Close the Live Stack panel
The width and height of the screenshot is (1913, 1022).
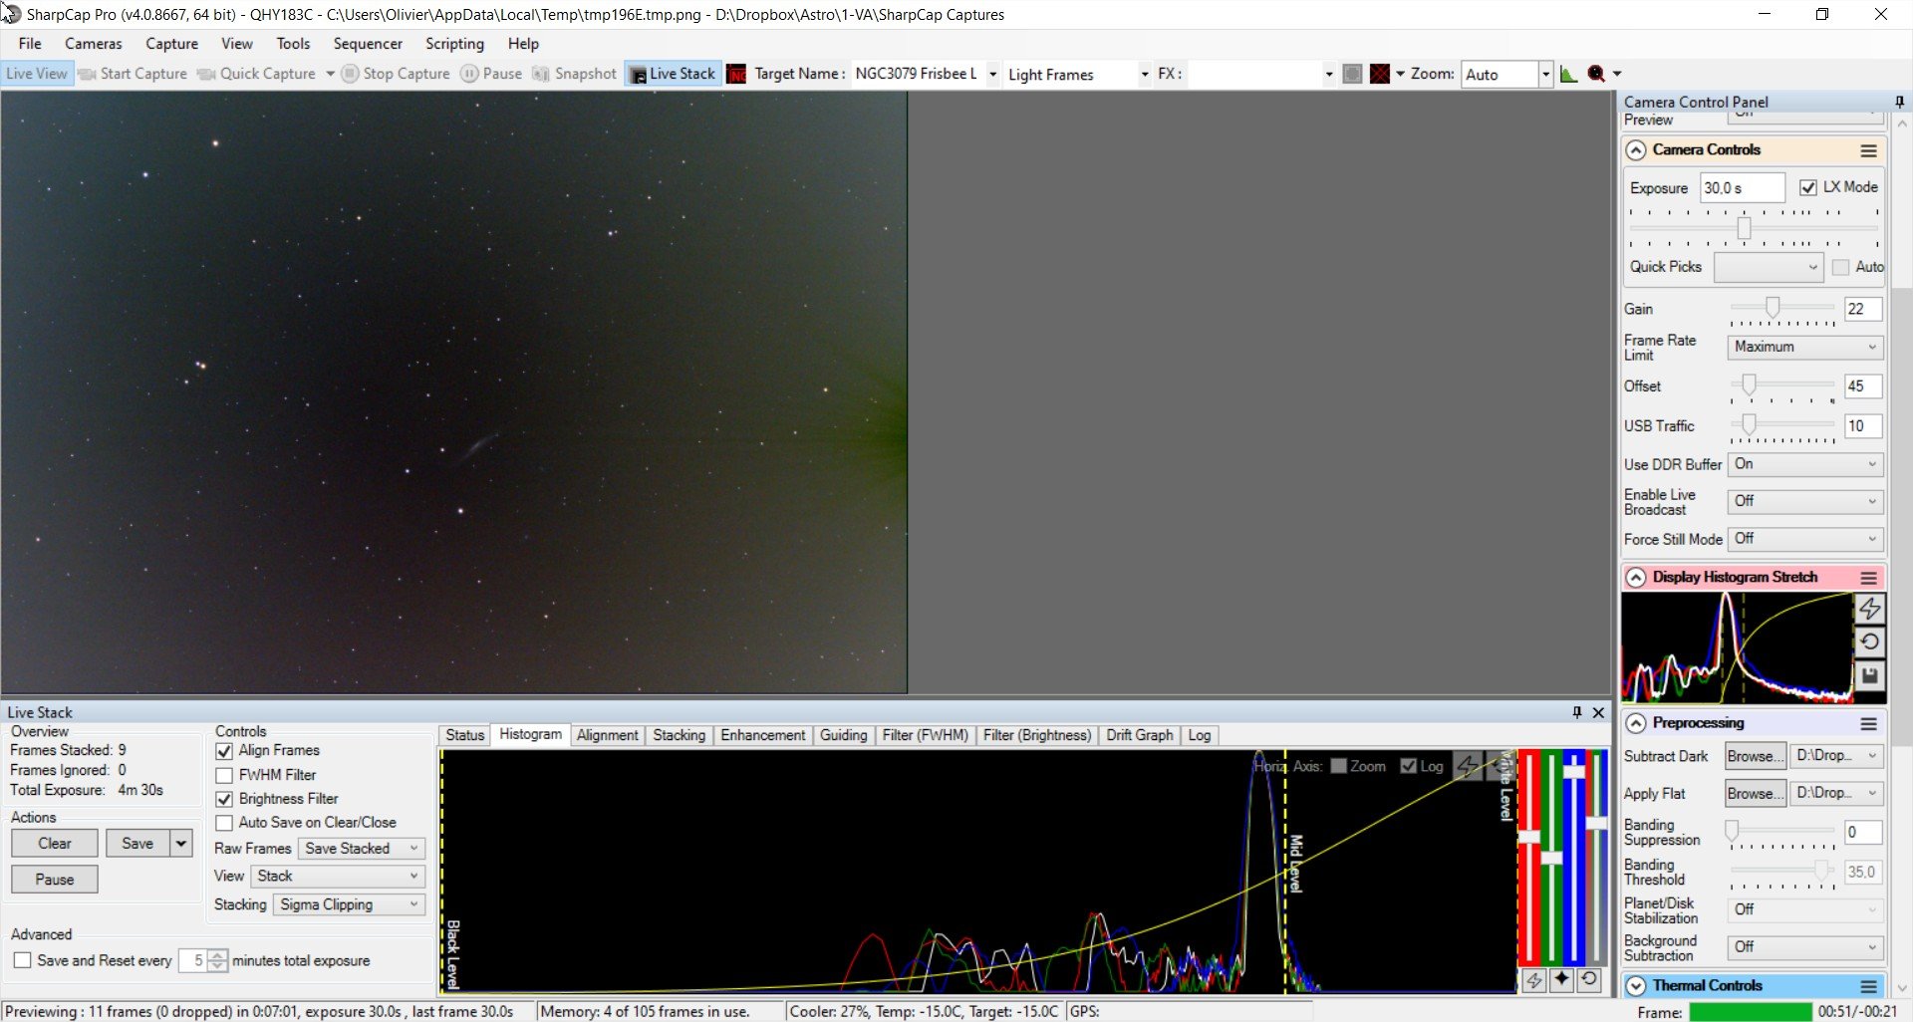tap(1599, 712)
